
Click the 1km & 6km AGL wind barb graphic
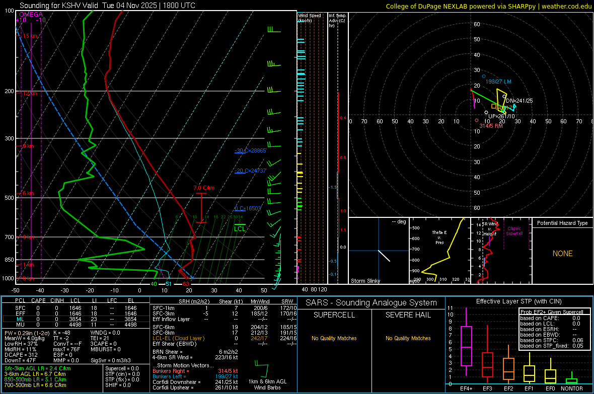point(262,369)
